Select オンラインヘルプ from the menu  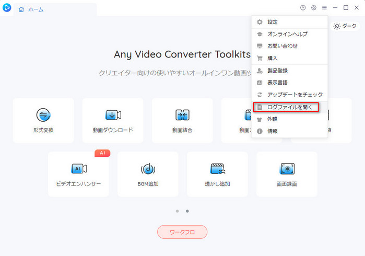click(289, 34)
